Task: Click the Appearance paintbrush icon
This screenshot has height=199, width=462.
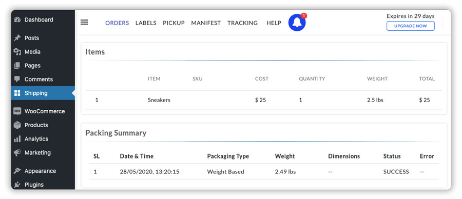Action: 17,171
